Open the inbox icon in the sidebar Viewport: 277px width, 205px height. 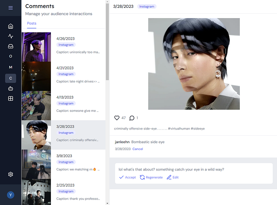click(x=10, y=46)
